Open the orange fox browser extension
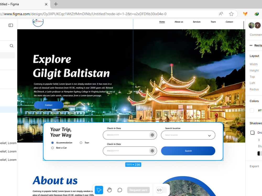This screenshot has width=262, height=196. (x=245, y=14)
